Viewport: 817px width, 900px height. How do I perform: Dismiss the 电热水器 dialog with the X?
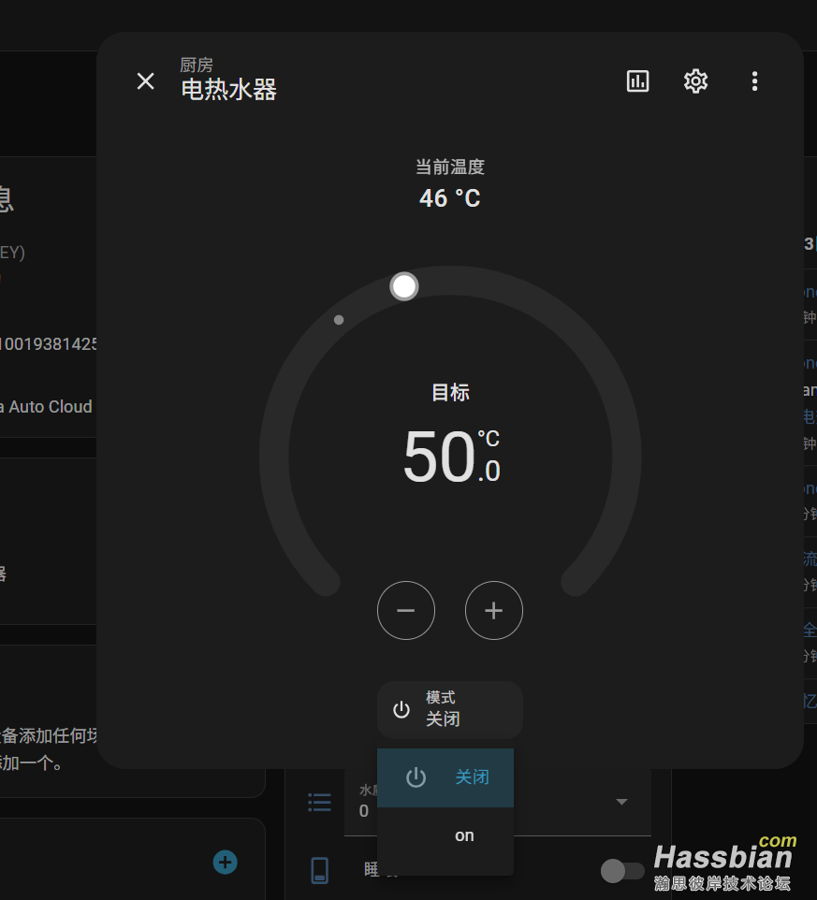click(x=145, y=81)
